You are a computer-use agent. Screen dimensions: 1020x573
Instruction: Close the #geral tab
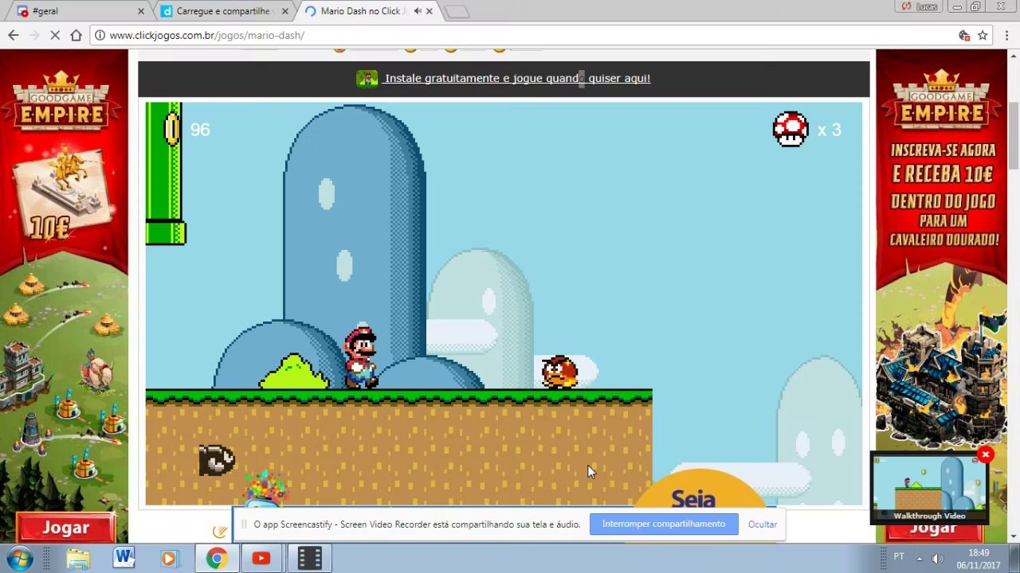pyautogui.click(x=141, y=11)
